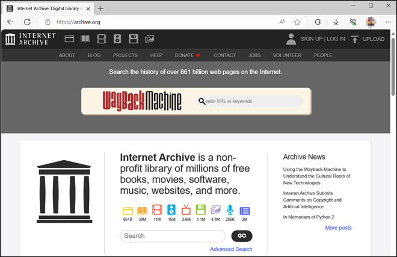Screen dimensions: 397x257
Task: Open the Audio speaker icon in top nav
Action: (x=117, y=39)
